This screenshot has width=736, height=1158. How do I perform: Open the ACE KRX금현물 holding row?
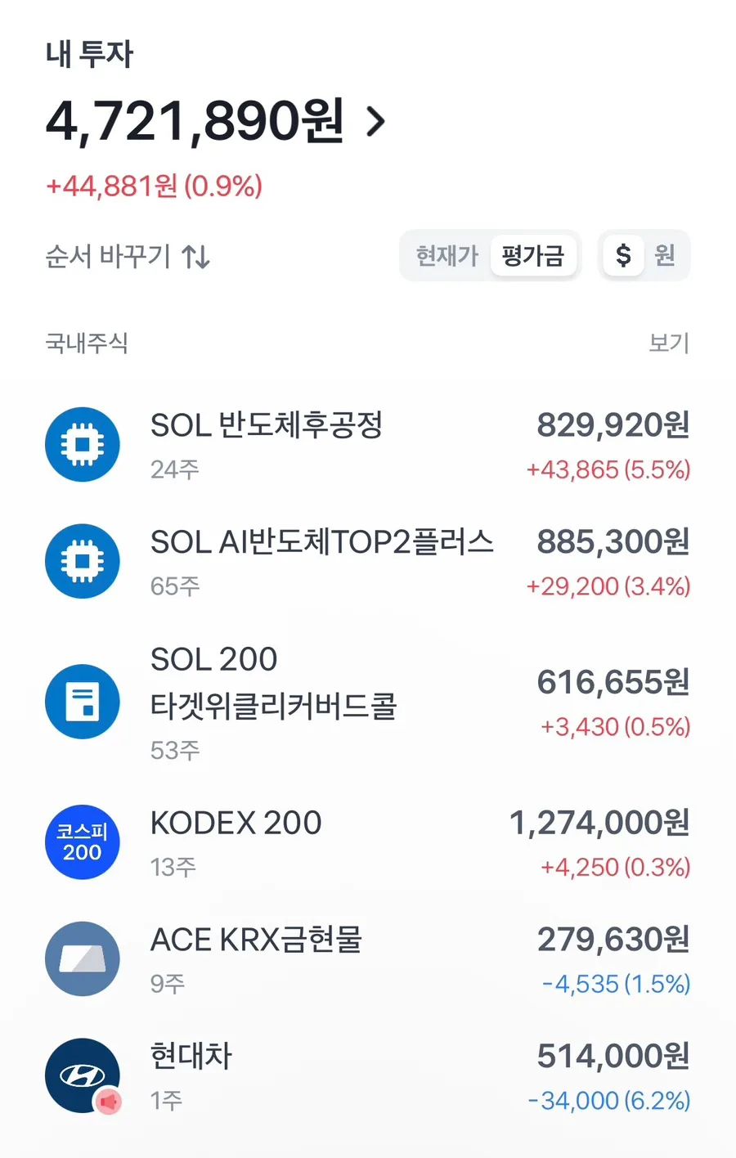click(368, 959)
